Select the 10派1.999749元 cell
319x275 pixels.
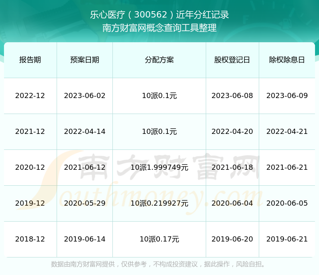[x=159, y=167]
